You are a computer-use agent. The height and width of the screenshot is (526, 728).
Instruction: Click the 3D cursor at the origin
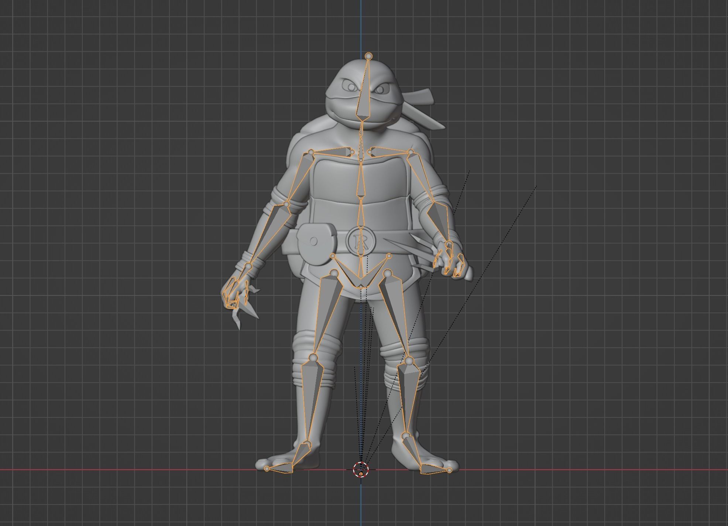361,470
